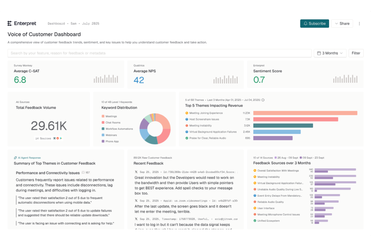The height and width of the screenshot is (247, 371).
Task: Select the Dashboard breadcrumb item
Action: (x=56, y=23)
